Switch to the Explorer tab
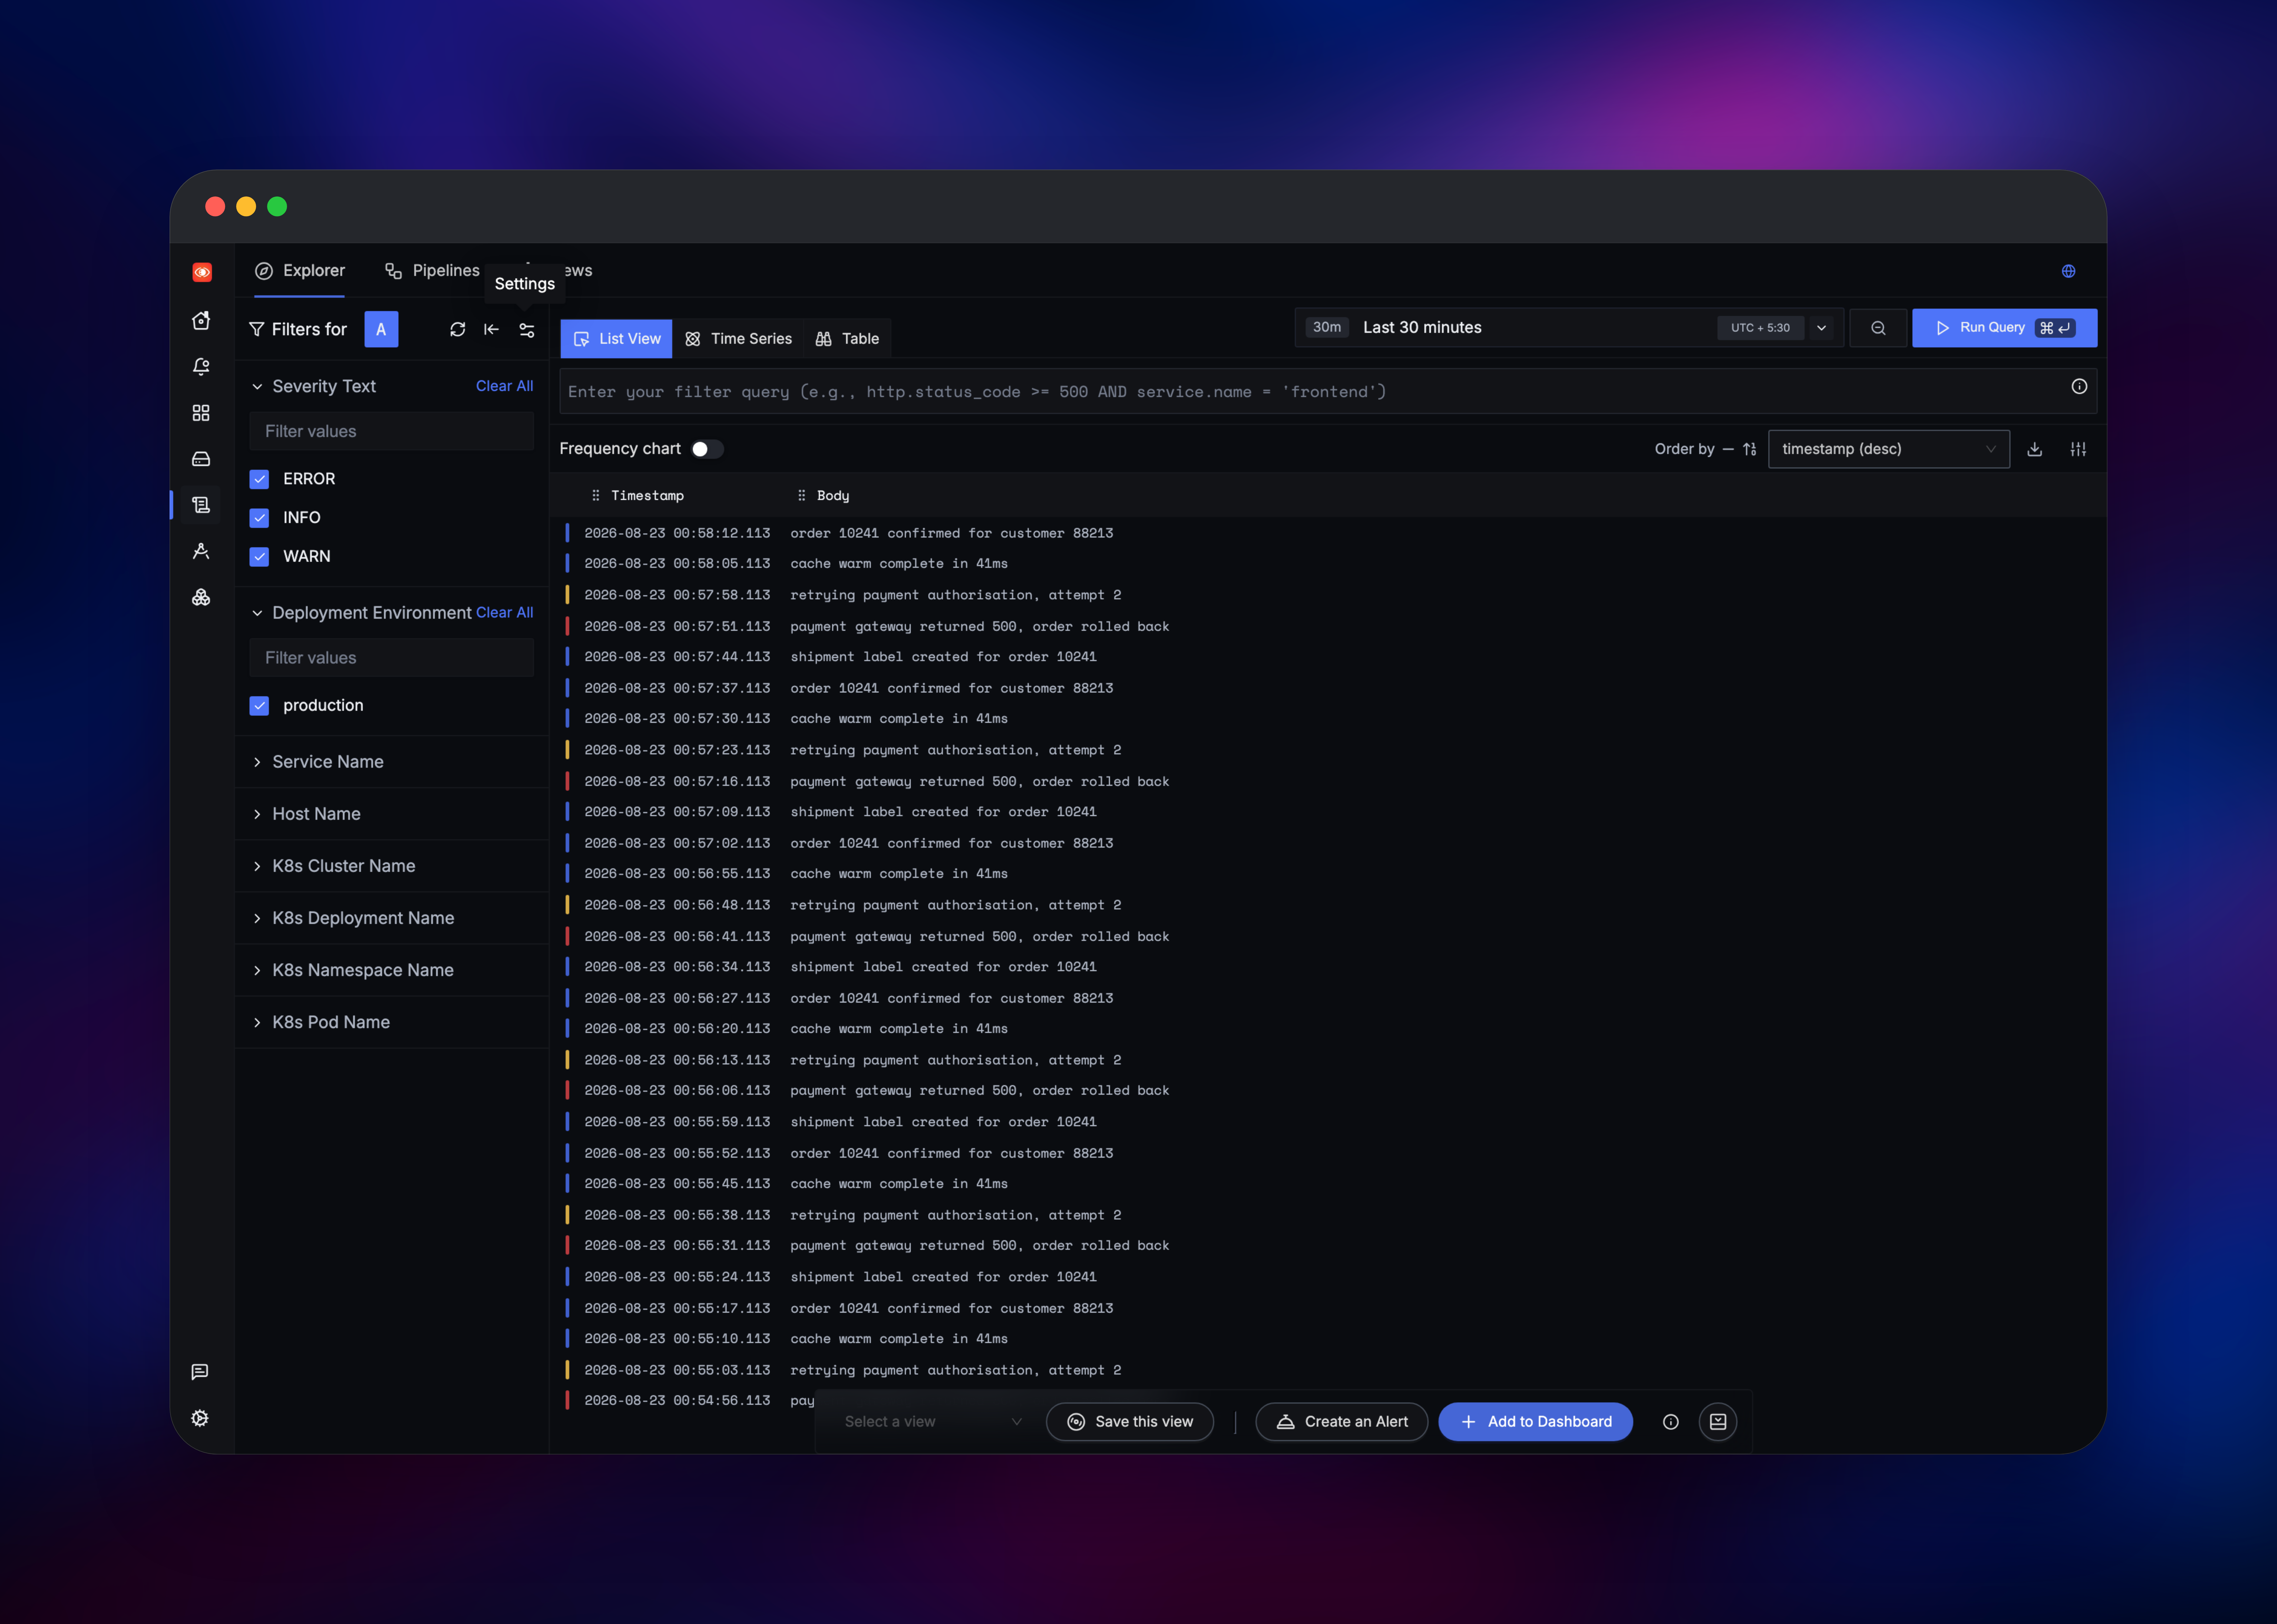This screenshot has height=1624, width=2277. (300, 271)
